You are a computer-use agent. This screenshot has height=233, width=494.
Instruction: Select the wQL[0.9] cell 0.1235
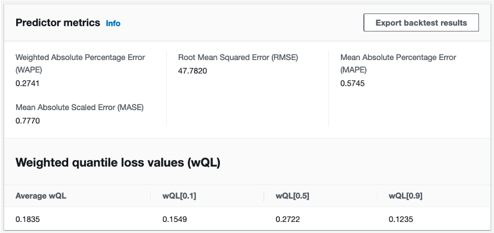pos(401,219)
